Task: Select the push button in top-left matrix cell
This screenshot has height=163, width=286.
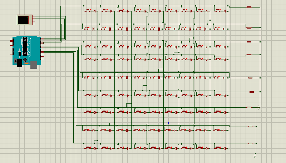Action: coord(88,11)
